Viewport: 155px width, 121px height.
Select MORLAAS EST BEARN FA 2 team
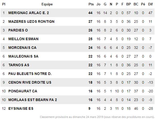coord(33,100)
